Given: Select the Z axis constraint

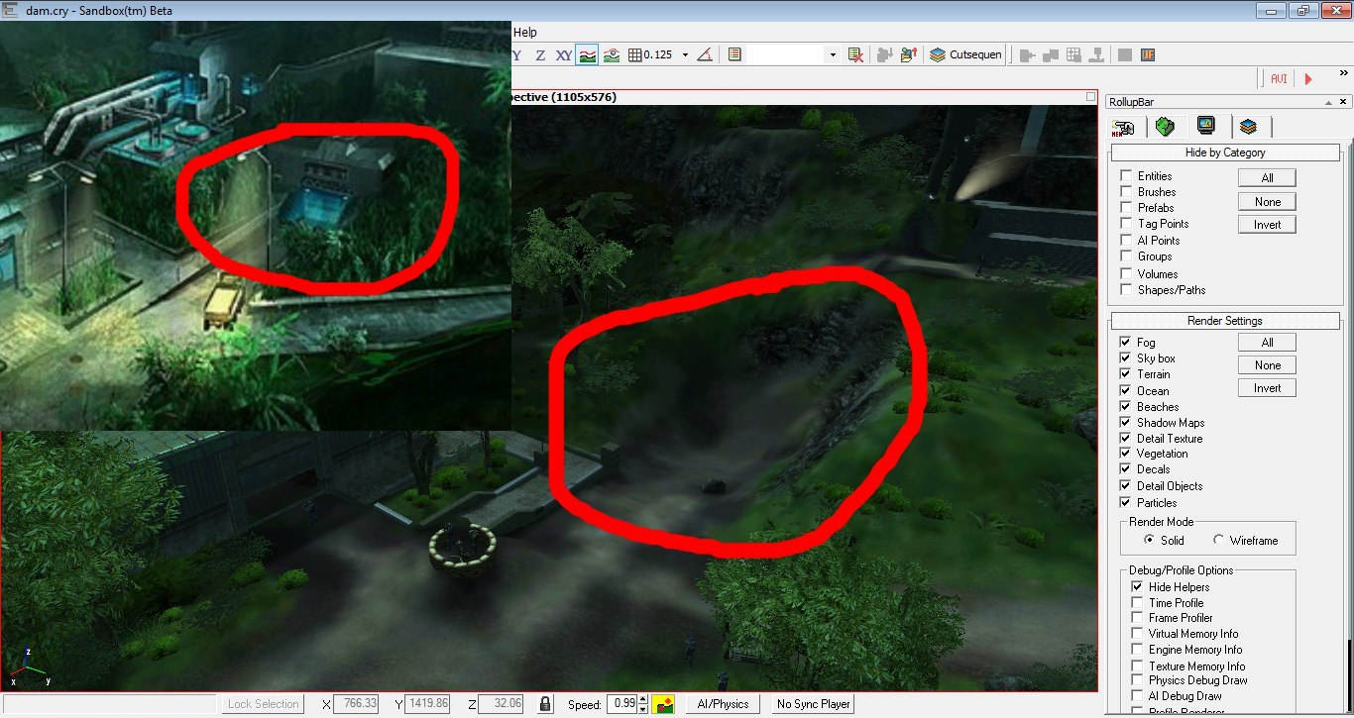Looking at the screenshot, I should click(x=540, y=55).
